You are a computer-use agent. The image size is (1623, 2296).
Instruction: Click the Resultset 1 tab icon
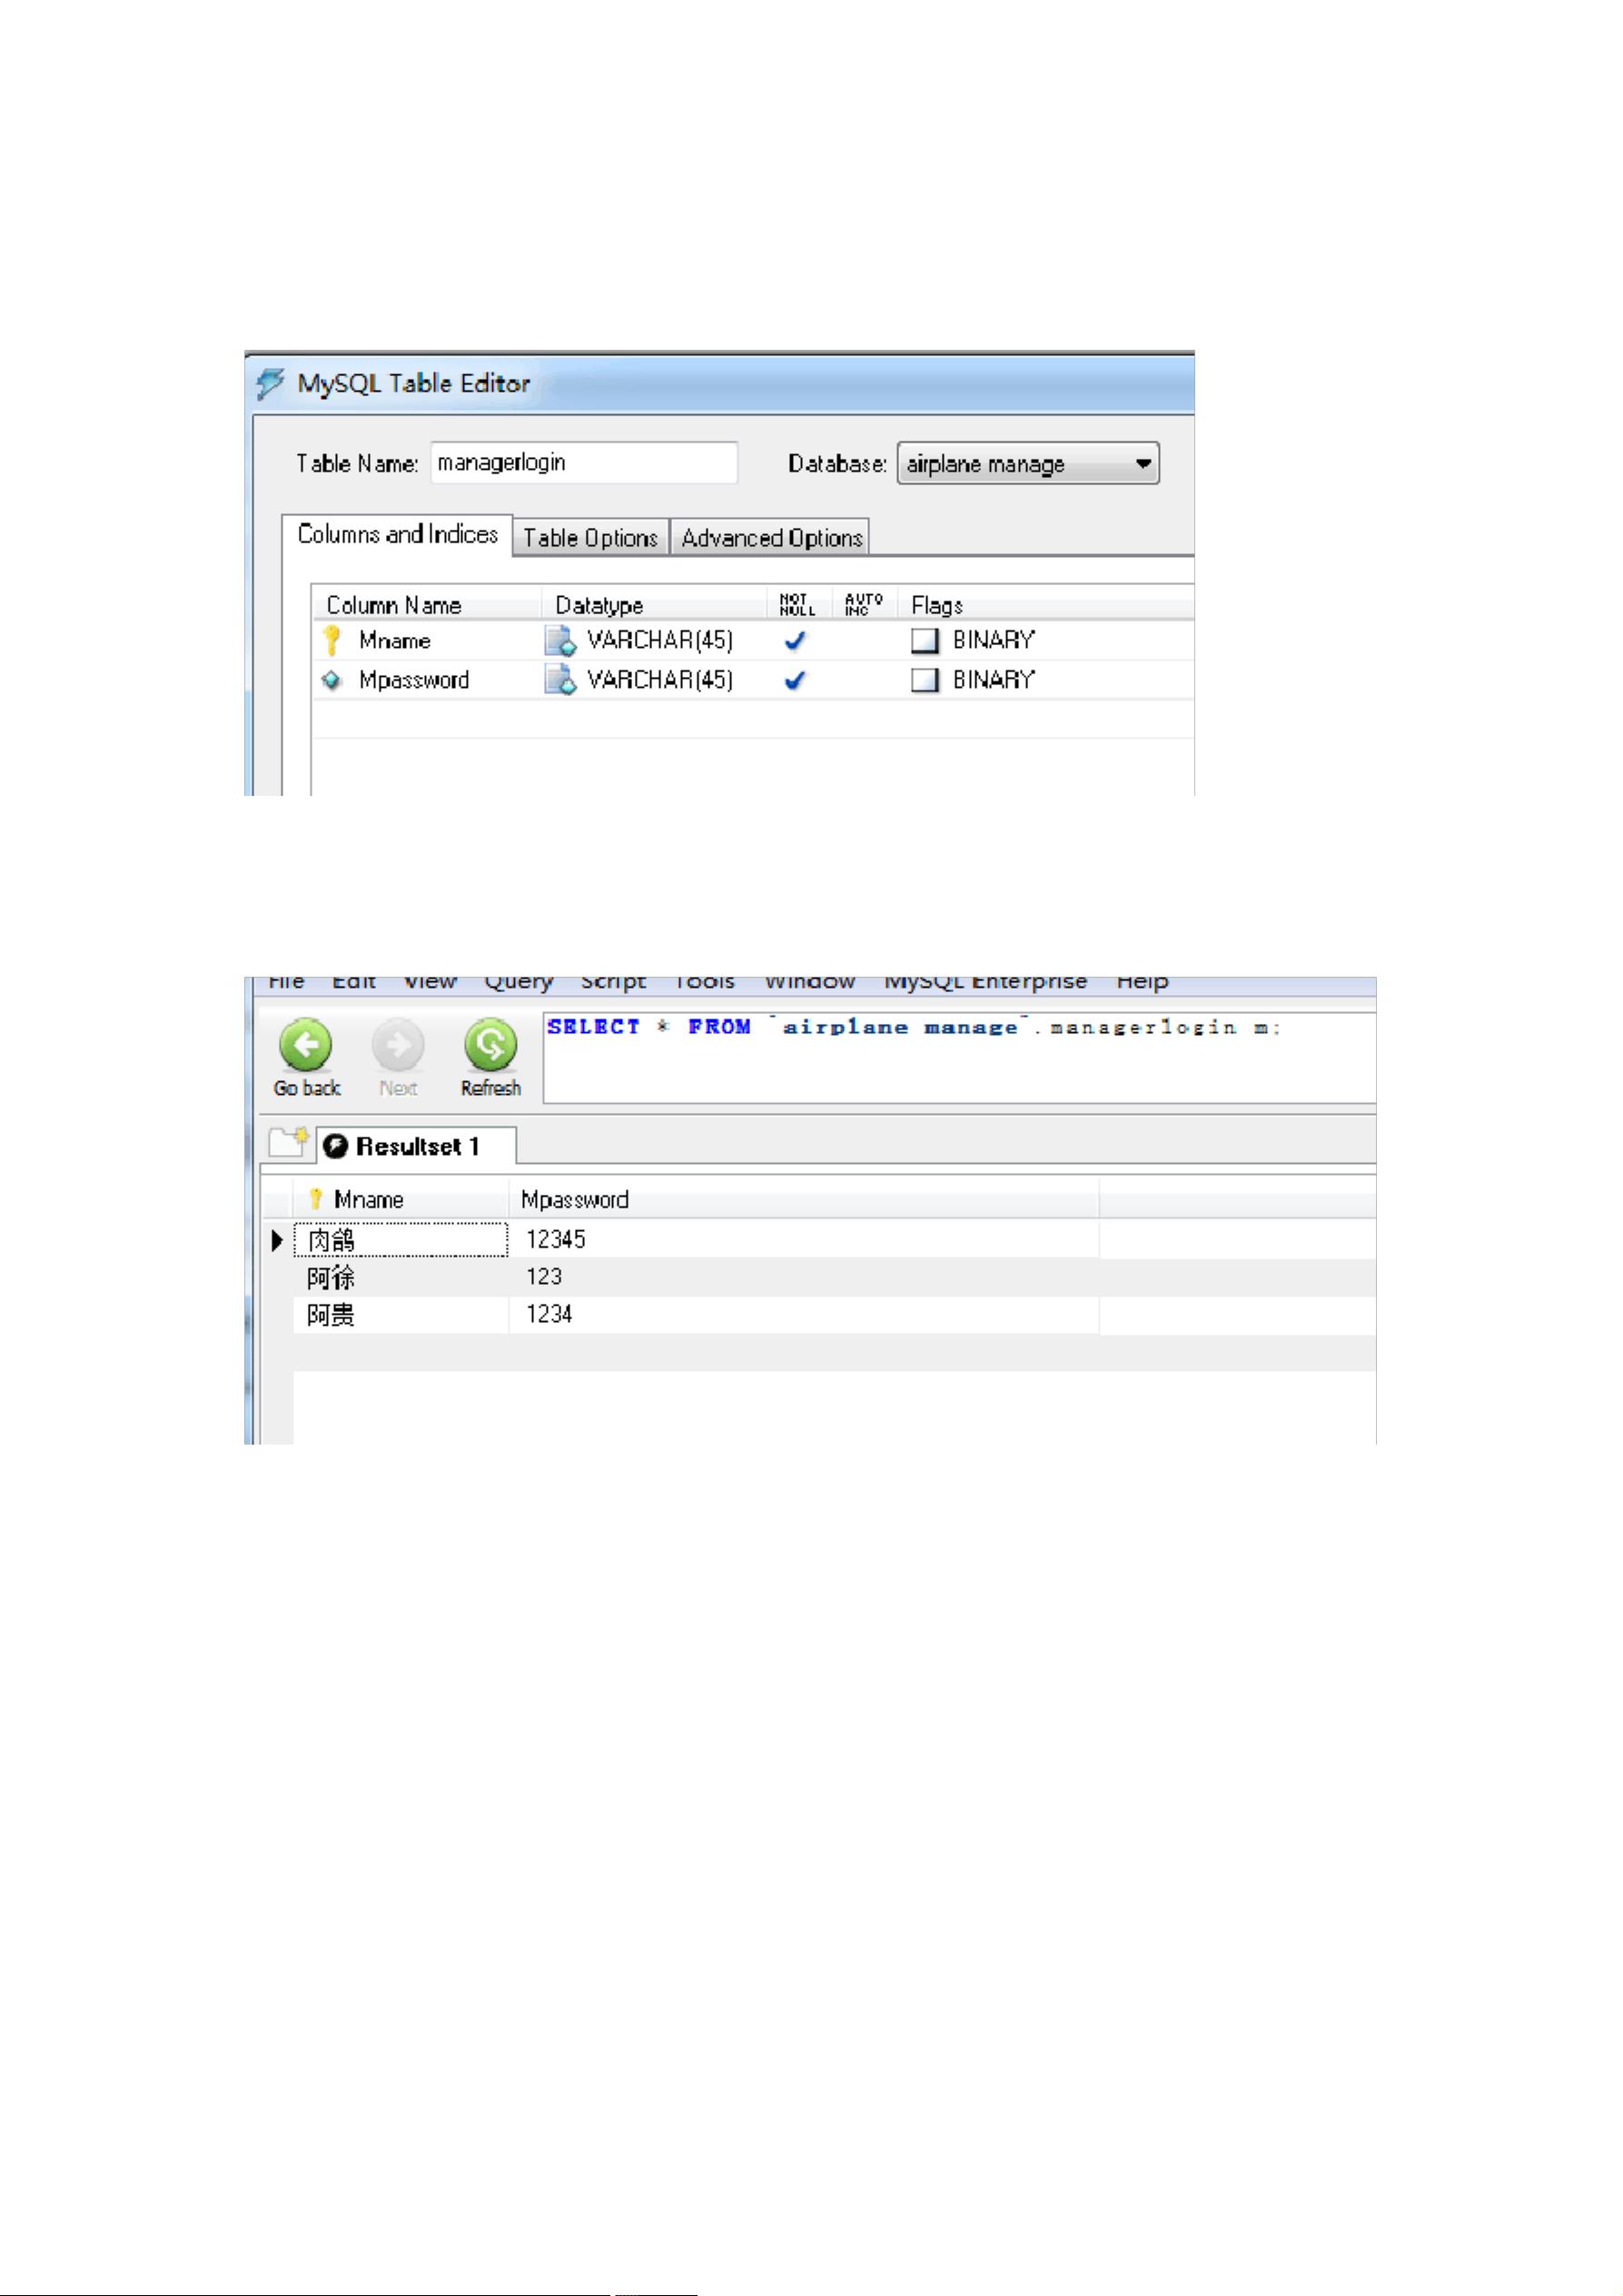337,1146
